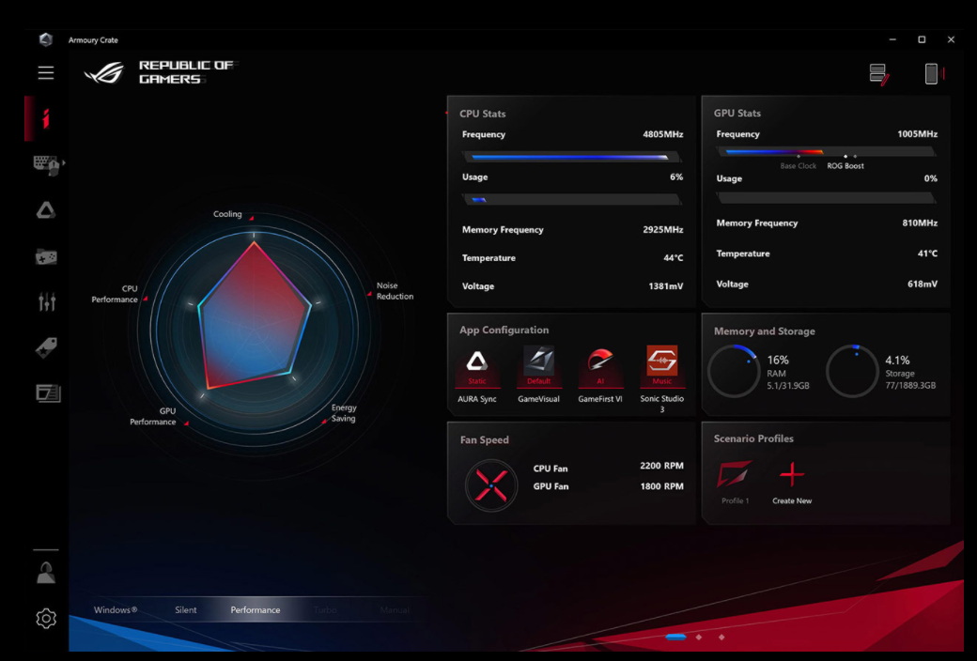
Task: Click the Armoury Crate logo in title bar
Action: click(45, 39)
